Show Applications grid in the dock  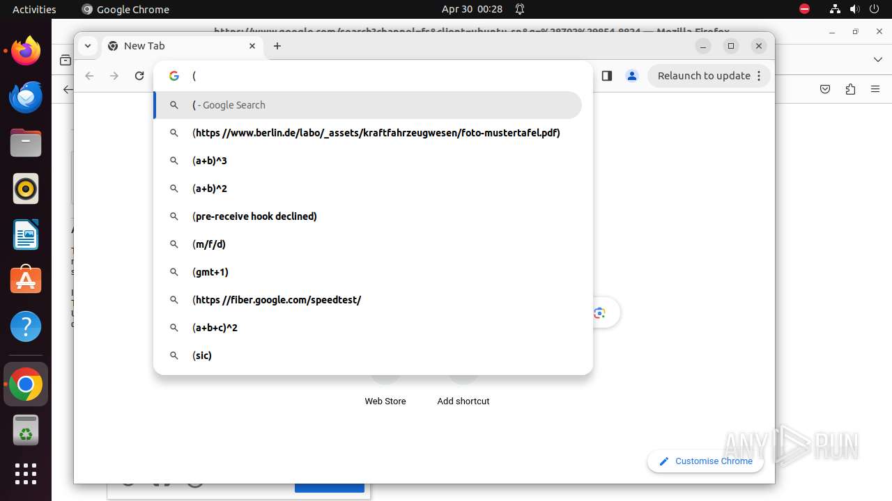tap(26, 474)
